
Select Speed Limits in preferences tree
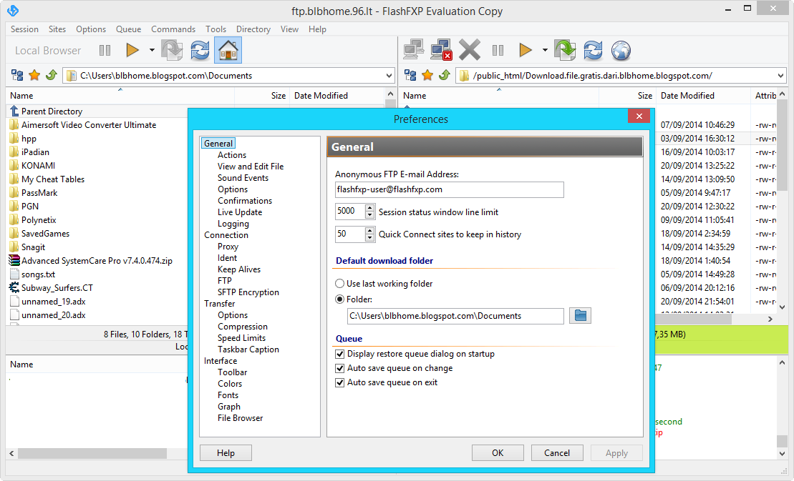point(241,338)
